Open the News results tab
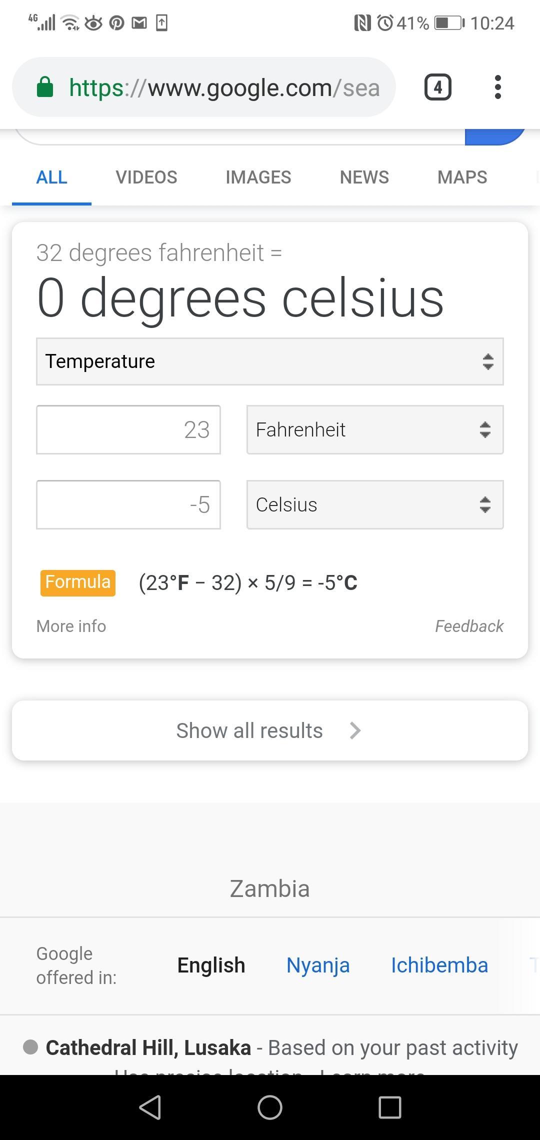540x1140 pixels. 364,177
